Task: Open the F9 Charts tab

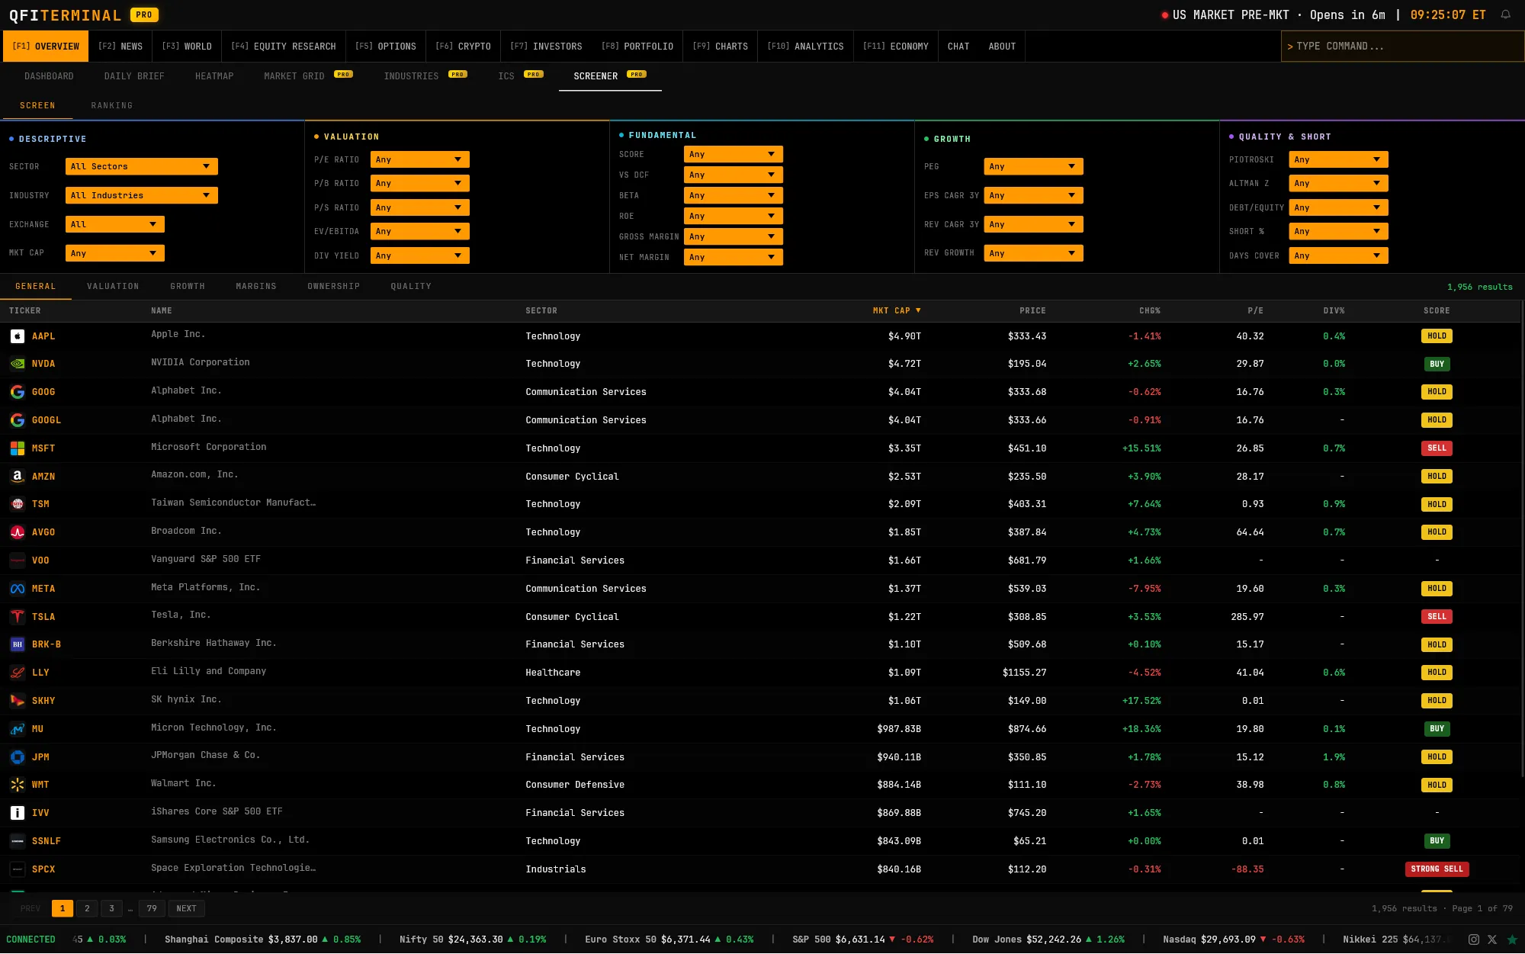Action: tap(721, 47)
